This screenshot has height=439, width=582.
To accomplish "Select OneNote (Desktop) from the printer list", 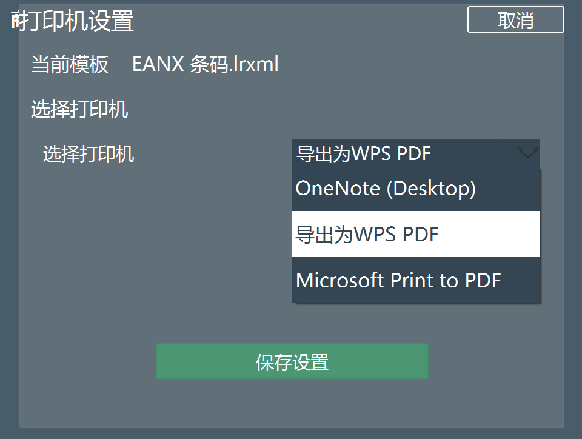I will coord(416,189).
